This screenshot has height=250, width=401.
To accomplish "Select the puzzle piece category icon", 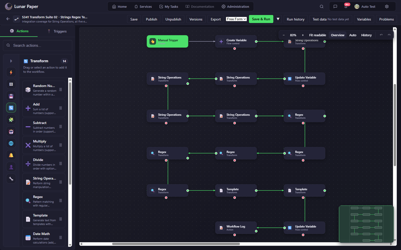I will pyautogui.click(x=11, y=120).
